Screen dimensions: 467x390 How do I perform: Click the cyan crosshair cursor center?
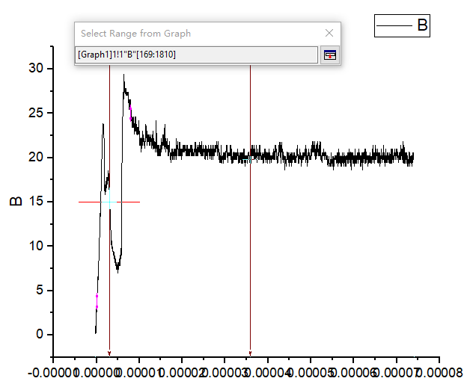(109, 202)
